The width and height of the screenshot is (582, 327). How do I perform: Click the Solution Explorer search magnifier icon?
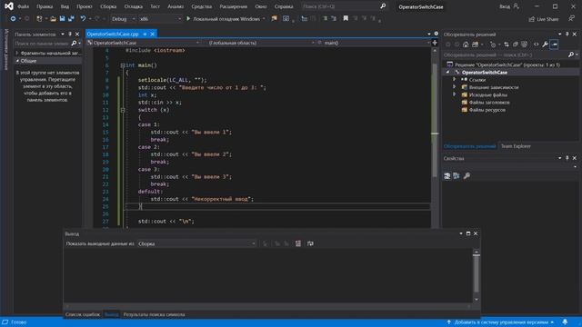[x=571, y=54]
